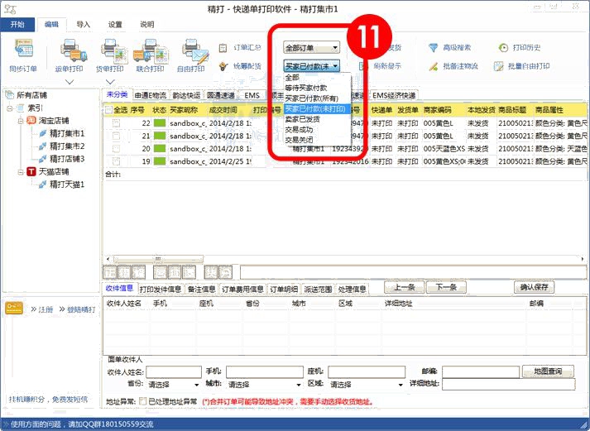Switch to the 开始 ribbon tab
Image resolution: width=590 pixels, height=431 pixels.
click(17, 25)
